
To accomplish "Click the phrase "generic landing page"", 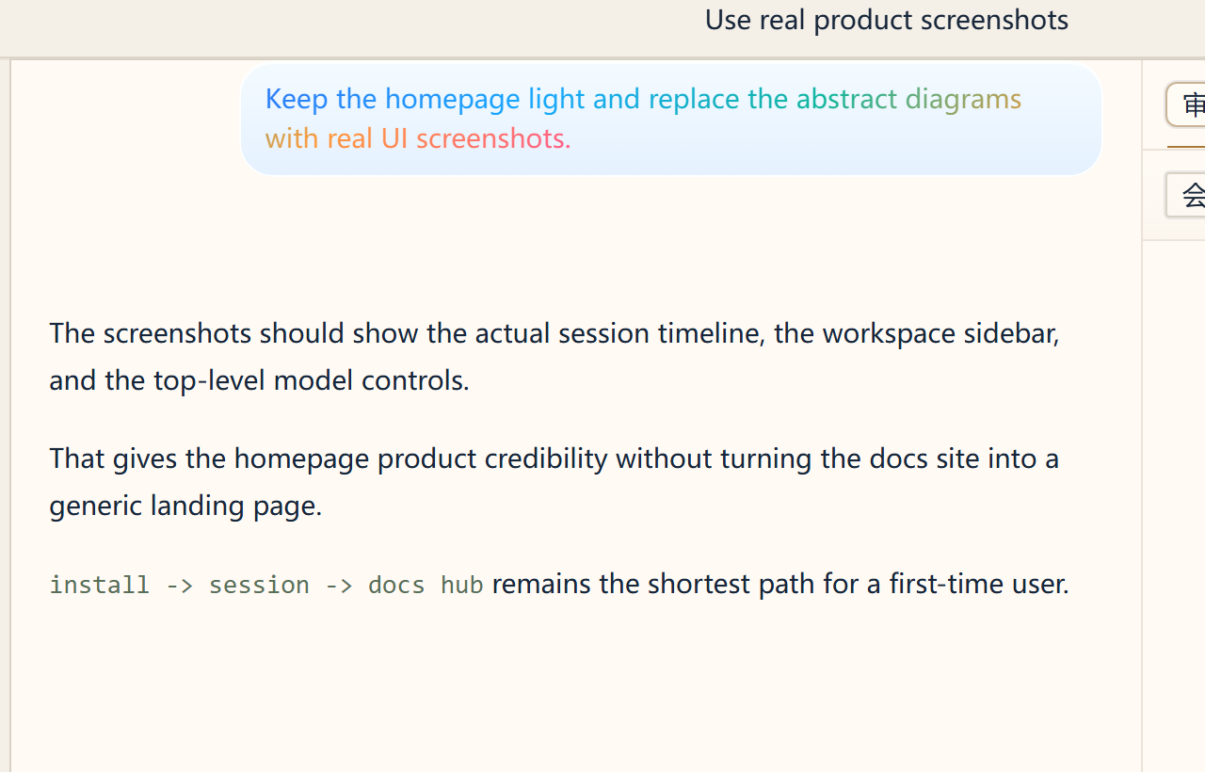I will click(185, 506).
